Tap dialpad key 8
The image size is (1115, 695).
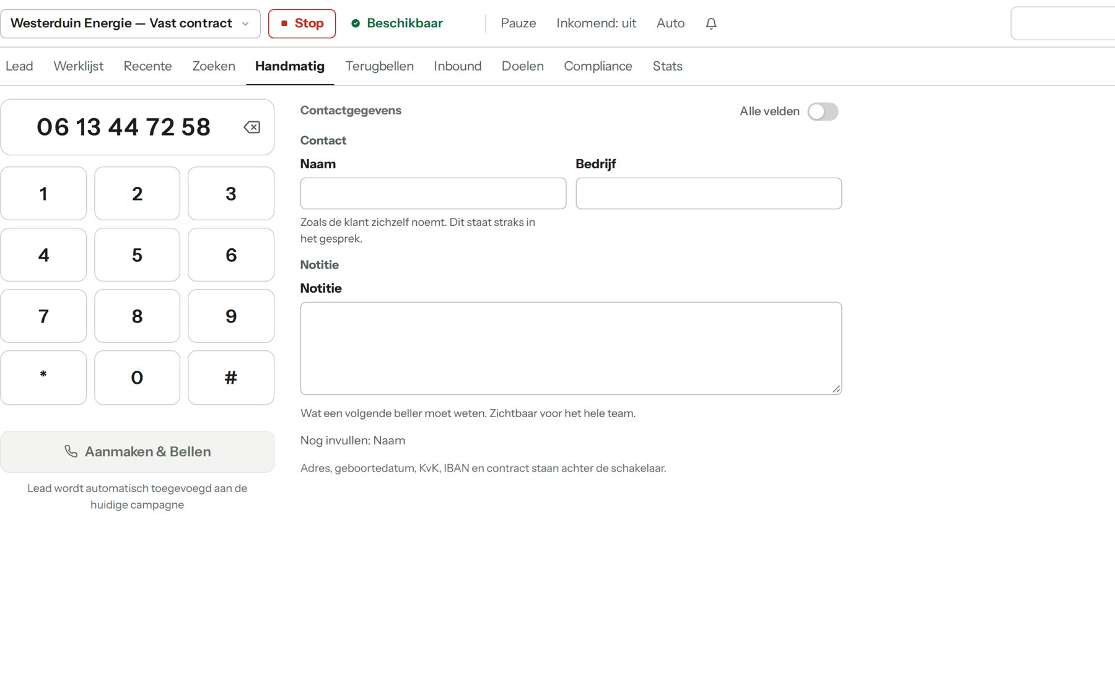pos(137,316)
